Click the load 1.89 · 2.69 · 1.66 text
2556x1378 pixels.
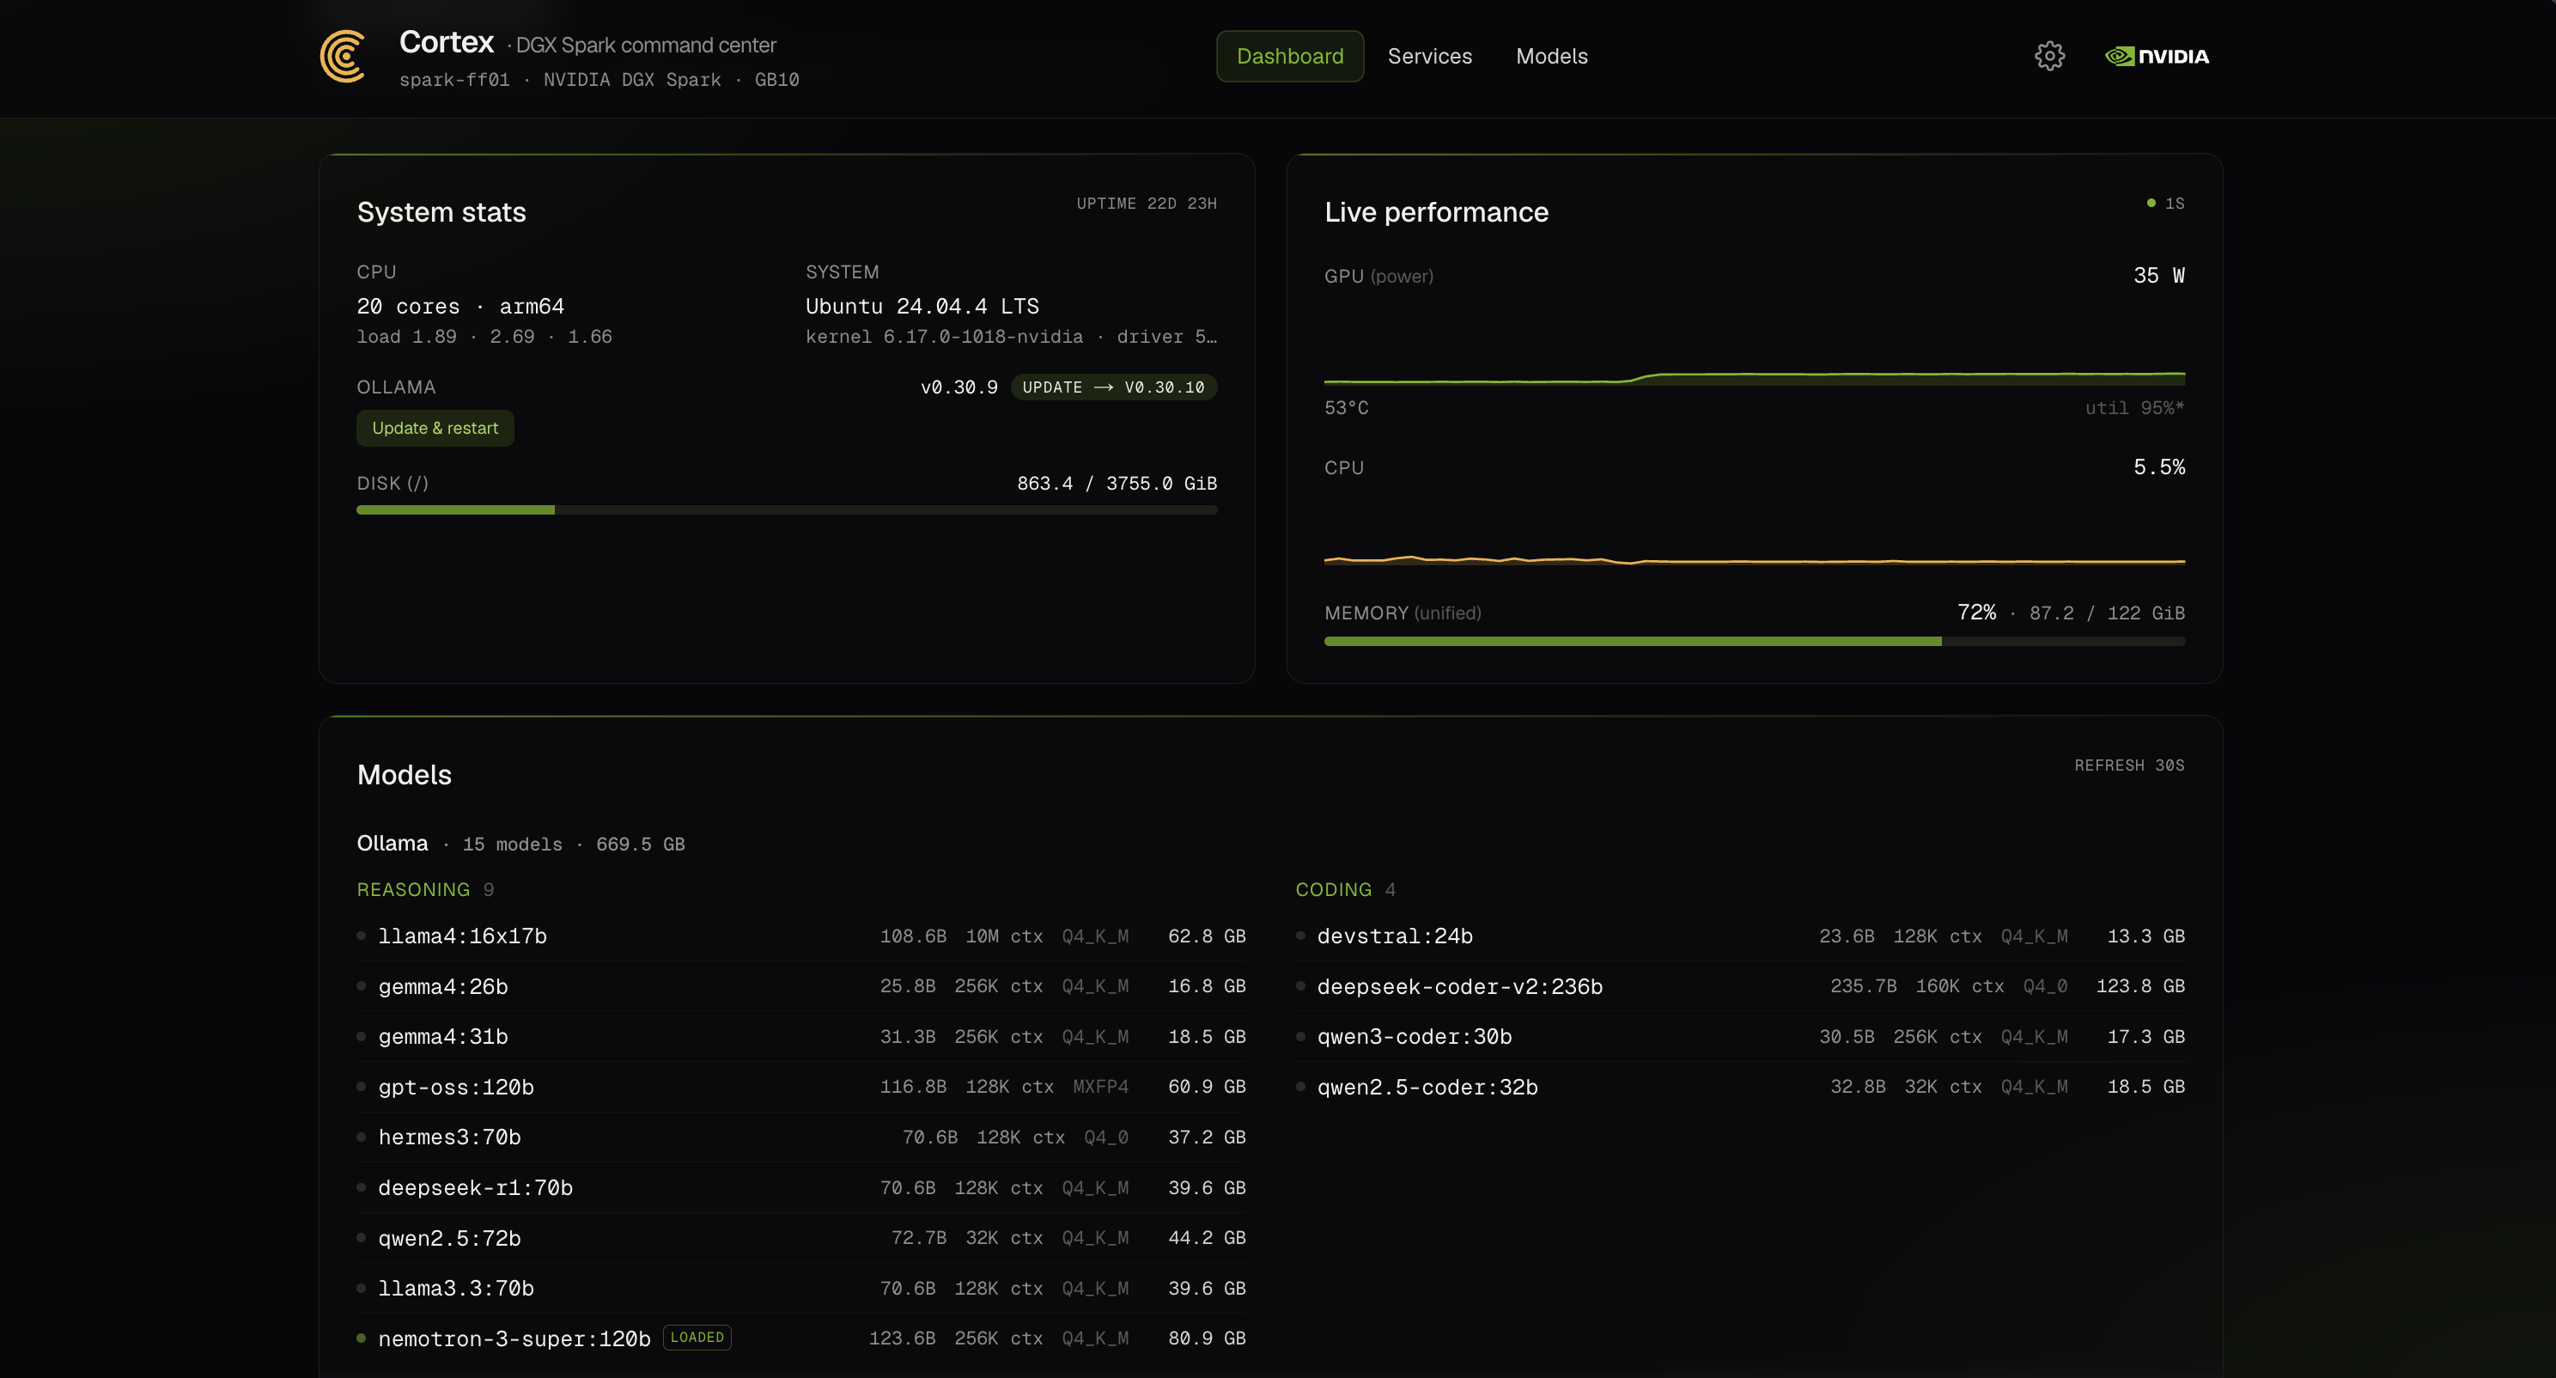[484, 337]
